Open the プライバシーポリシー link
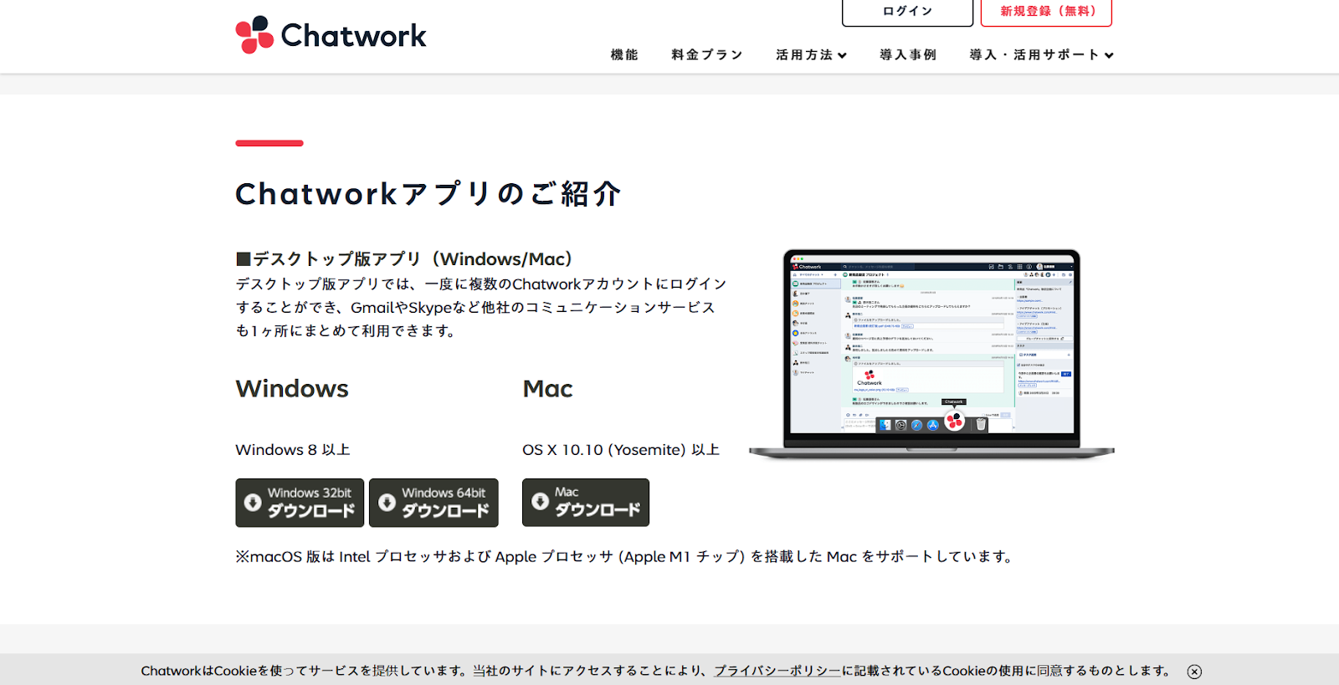1339x685 pixels. [777, 671]
